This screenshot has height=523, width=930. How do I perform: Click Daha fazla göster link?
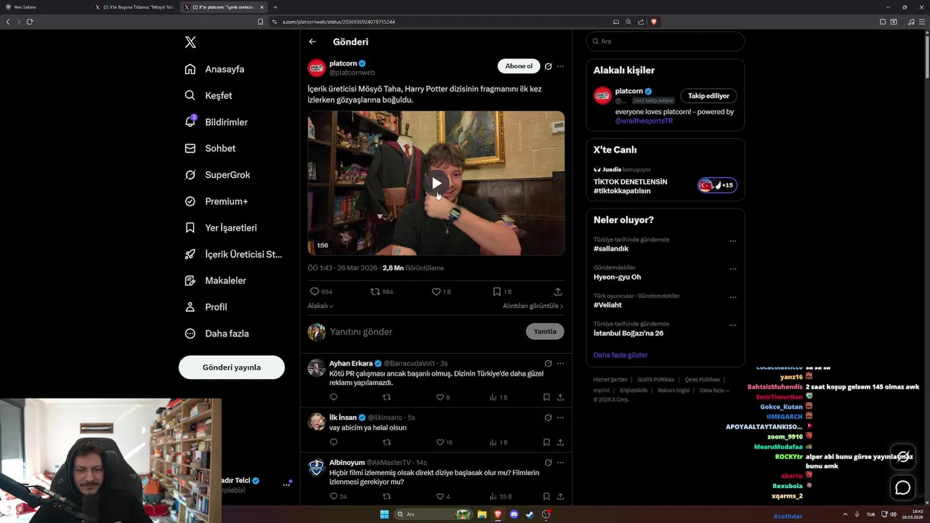coord(620,355)
